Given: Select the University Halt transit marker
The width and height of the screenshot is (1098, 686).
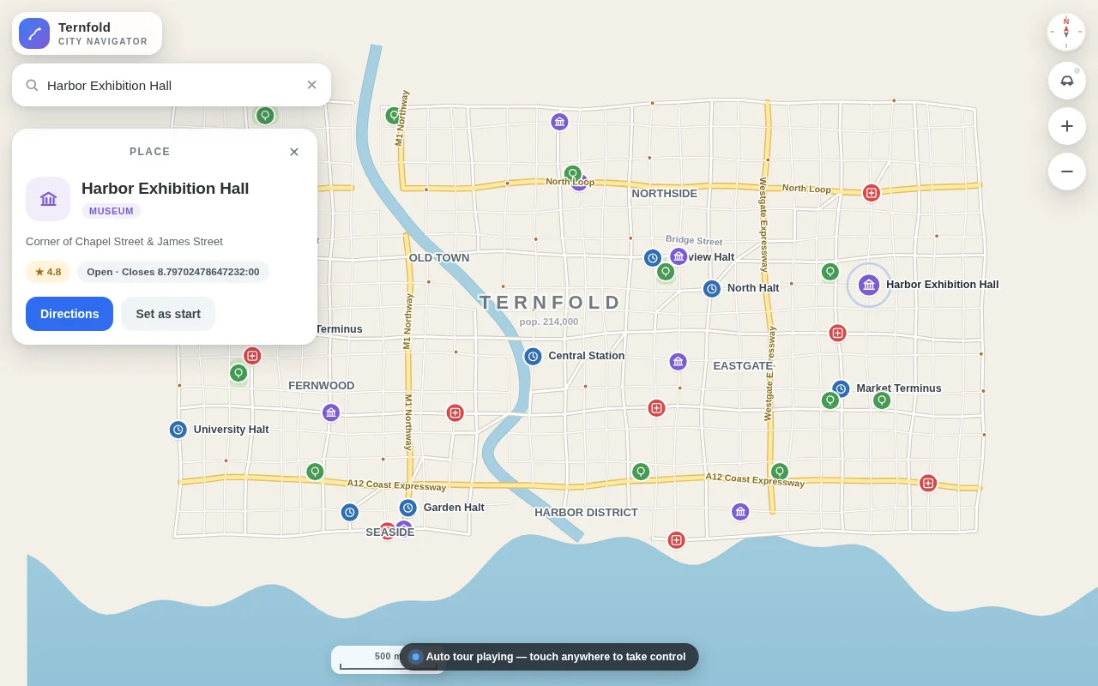Looking at the screenshot, I should point(178,430).
